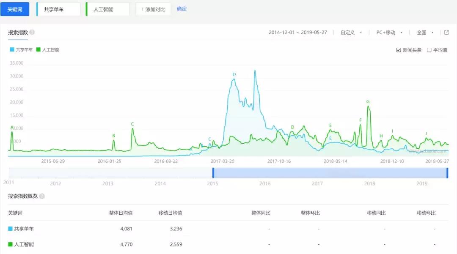Click news marker G on the chart

click(368, 102)
